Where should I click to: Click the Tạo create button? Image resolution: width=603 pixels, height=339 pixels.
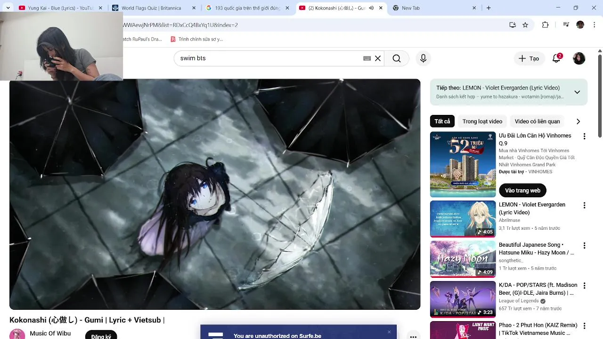click(x=529, y=58)
